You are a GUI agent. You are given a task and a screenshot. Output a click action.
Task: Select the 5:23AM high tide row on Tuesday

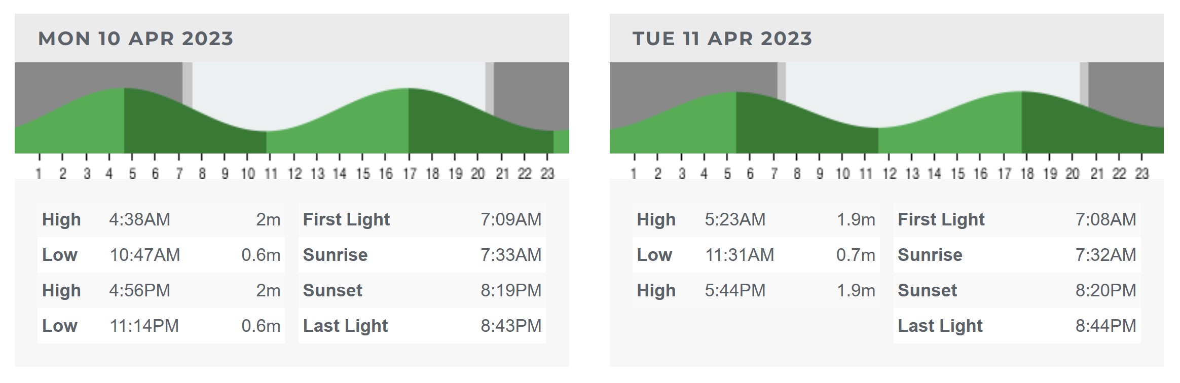[x=756, y=219]
